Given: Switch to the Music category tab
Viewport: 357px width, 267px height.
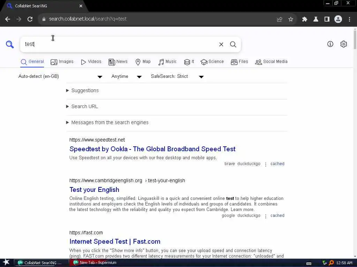Looking at the screenshot, I should coord(167,62).
